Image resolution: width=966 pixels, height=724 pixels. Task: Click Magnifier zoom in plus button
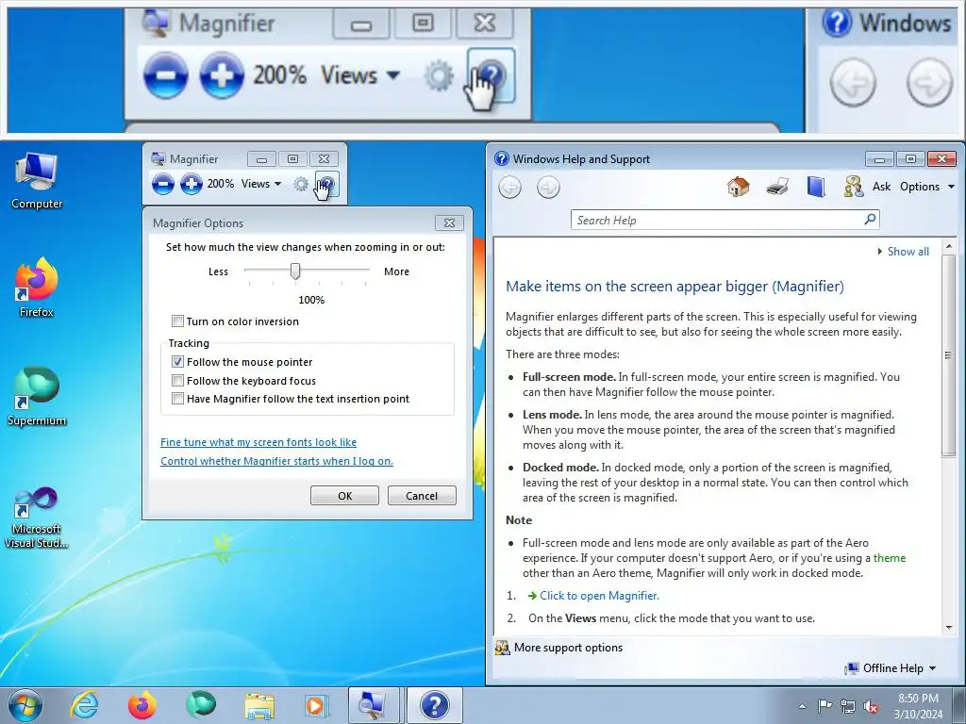tap(191, 184)
